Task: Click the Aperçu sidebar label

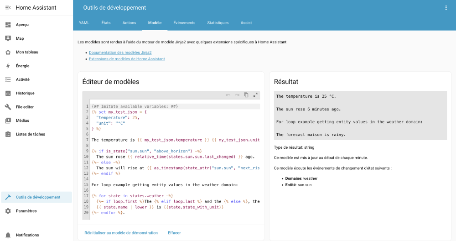Action: point(22,25)
